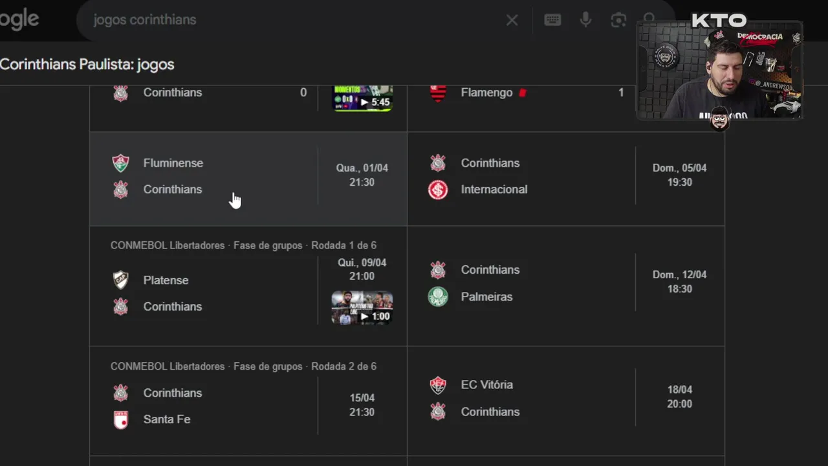Open the Corinthians Paulista: jogos heading
Screen dimensions: 828x466
87,65
